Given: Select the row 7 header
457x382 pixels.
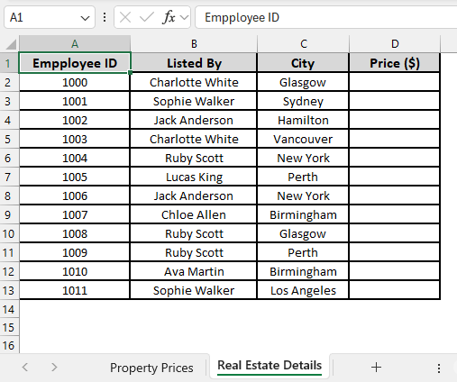Looking at the screenshot, I should [x=8, y=177].
